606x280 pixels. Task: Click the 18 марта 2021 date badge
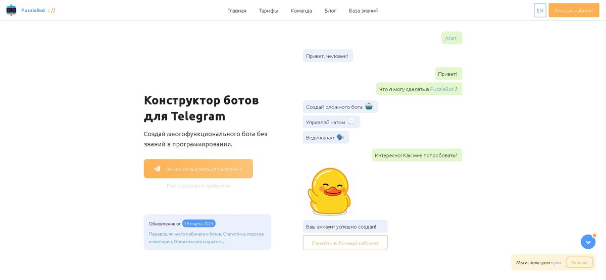click(x=199, y=223)
